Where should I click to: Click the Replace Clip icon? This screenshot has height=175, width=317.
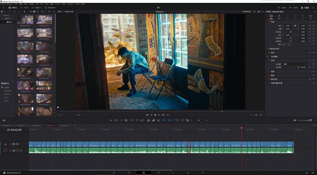[142, 120]
